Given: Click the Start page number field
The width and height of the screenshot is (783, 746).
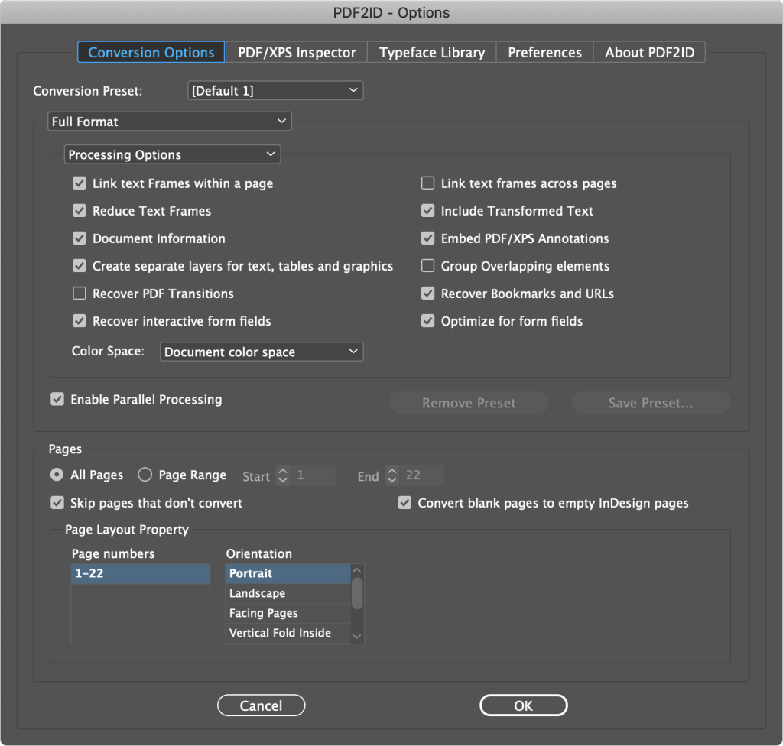Looking at the screenshot, I should tap(313, 475).
